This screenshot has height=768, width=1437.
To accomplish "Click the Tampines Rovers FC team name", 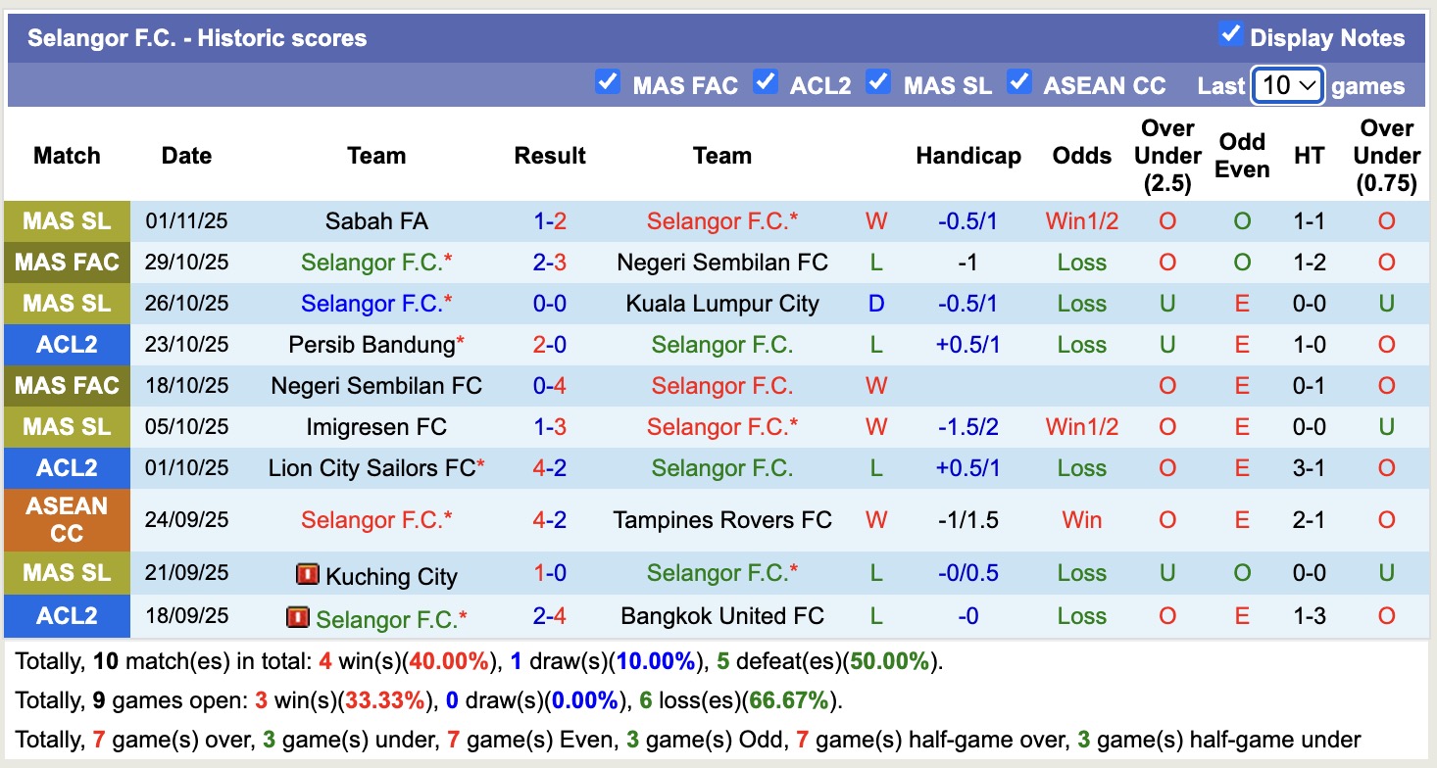I will click(722, 519).
